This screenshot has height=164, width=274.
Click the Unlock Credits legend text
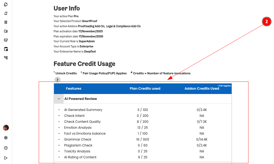pyautogui.click(x=66, y=73)
